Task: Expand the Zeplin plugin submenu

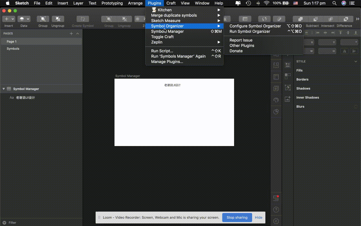Action: (184, 42)
